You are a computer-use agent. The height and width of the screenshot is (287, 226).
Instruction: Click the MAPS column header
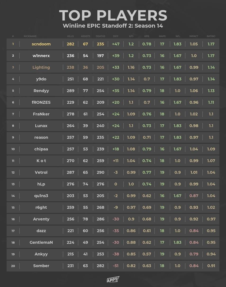click(162, 36)
